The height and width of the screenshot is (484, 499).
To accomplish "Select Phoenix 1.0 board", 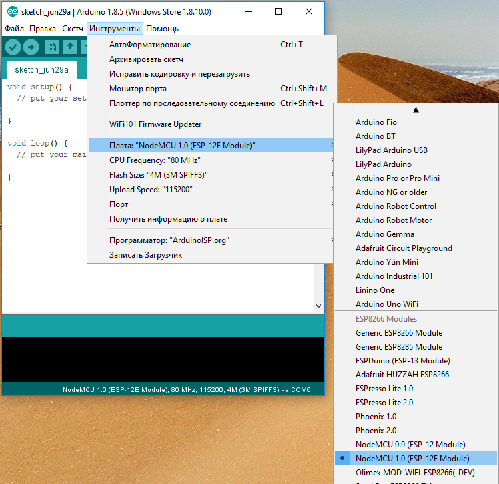I will (416, 417).
